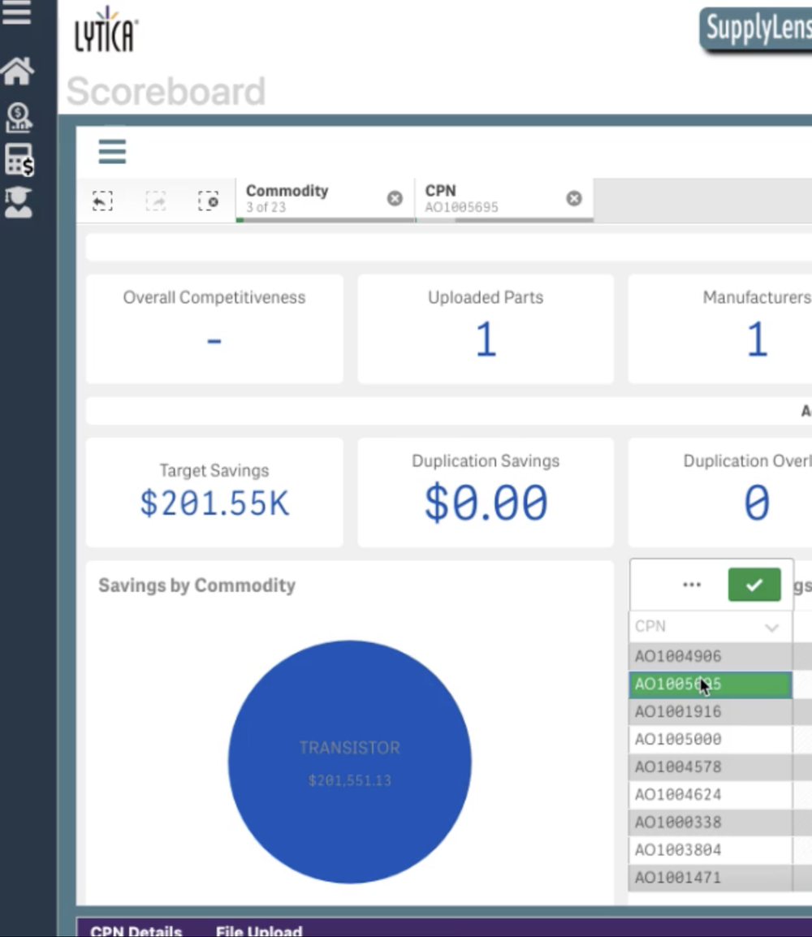Screen dimensions: 812x937
Task: Open the File Upload tab
Action: tap(258, 931)
